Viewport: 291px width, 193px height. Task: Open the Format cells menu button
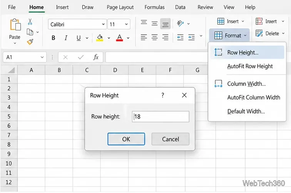(x=229, y=35)
